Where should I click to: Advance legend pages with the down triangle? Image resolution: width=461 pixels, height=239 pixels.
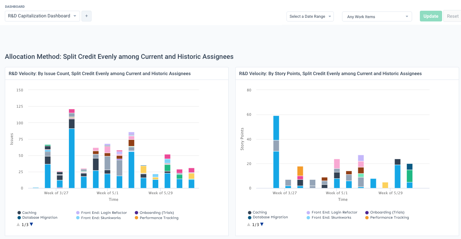pyautogui.click(x=32, y=224)
